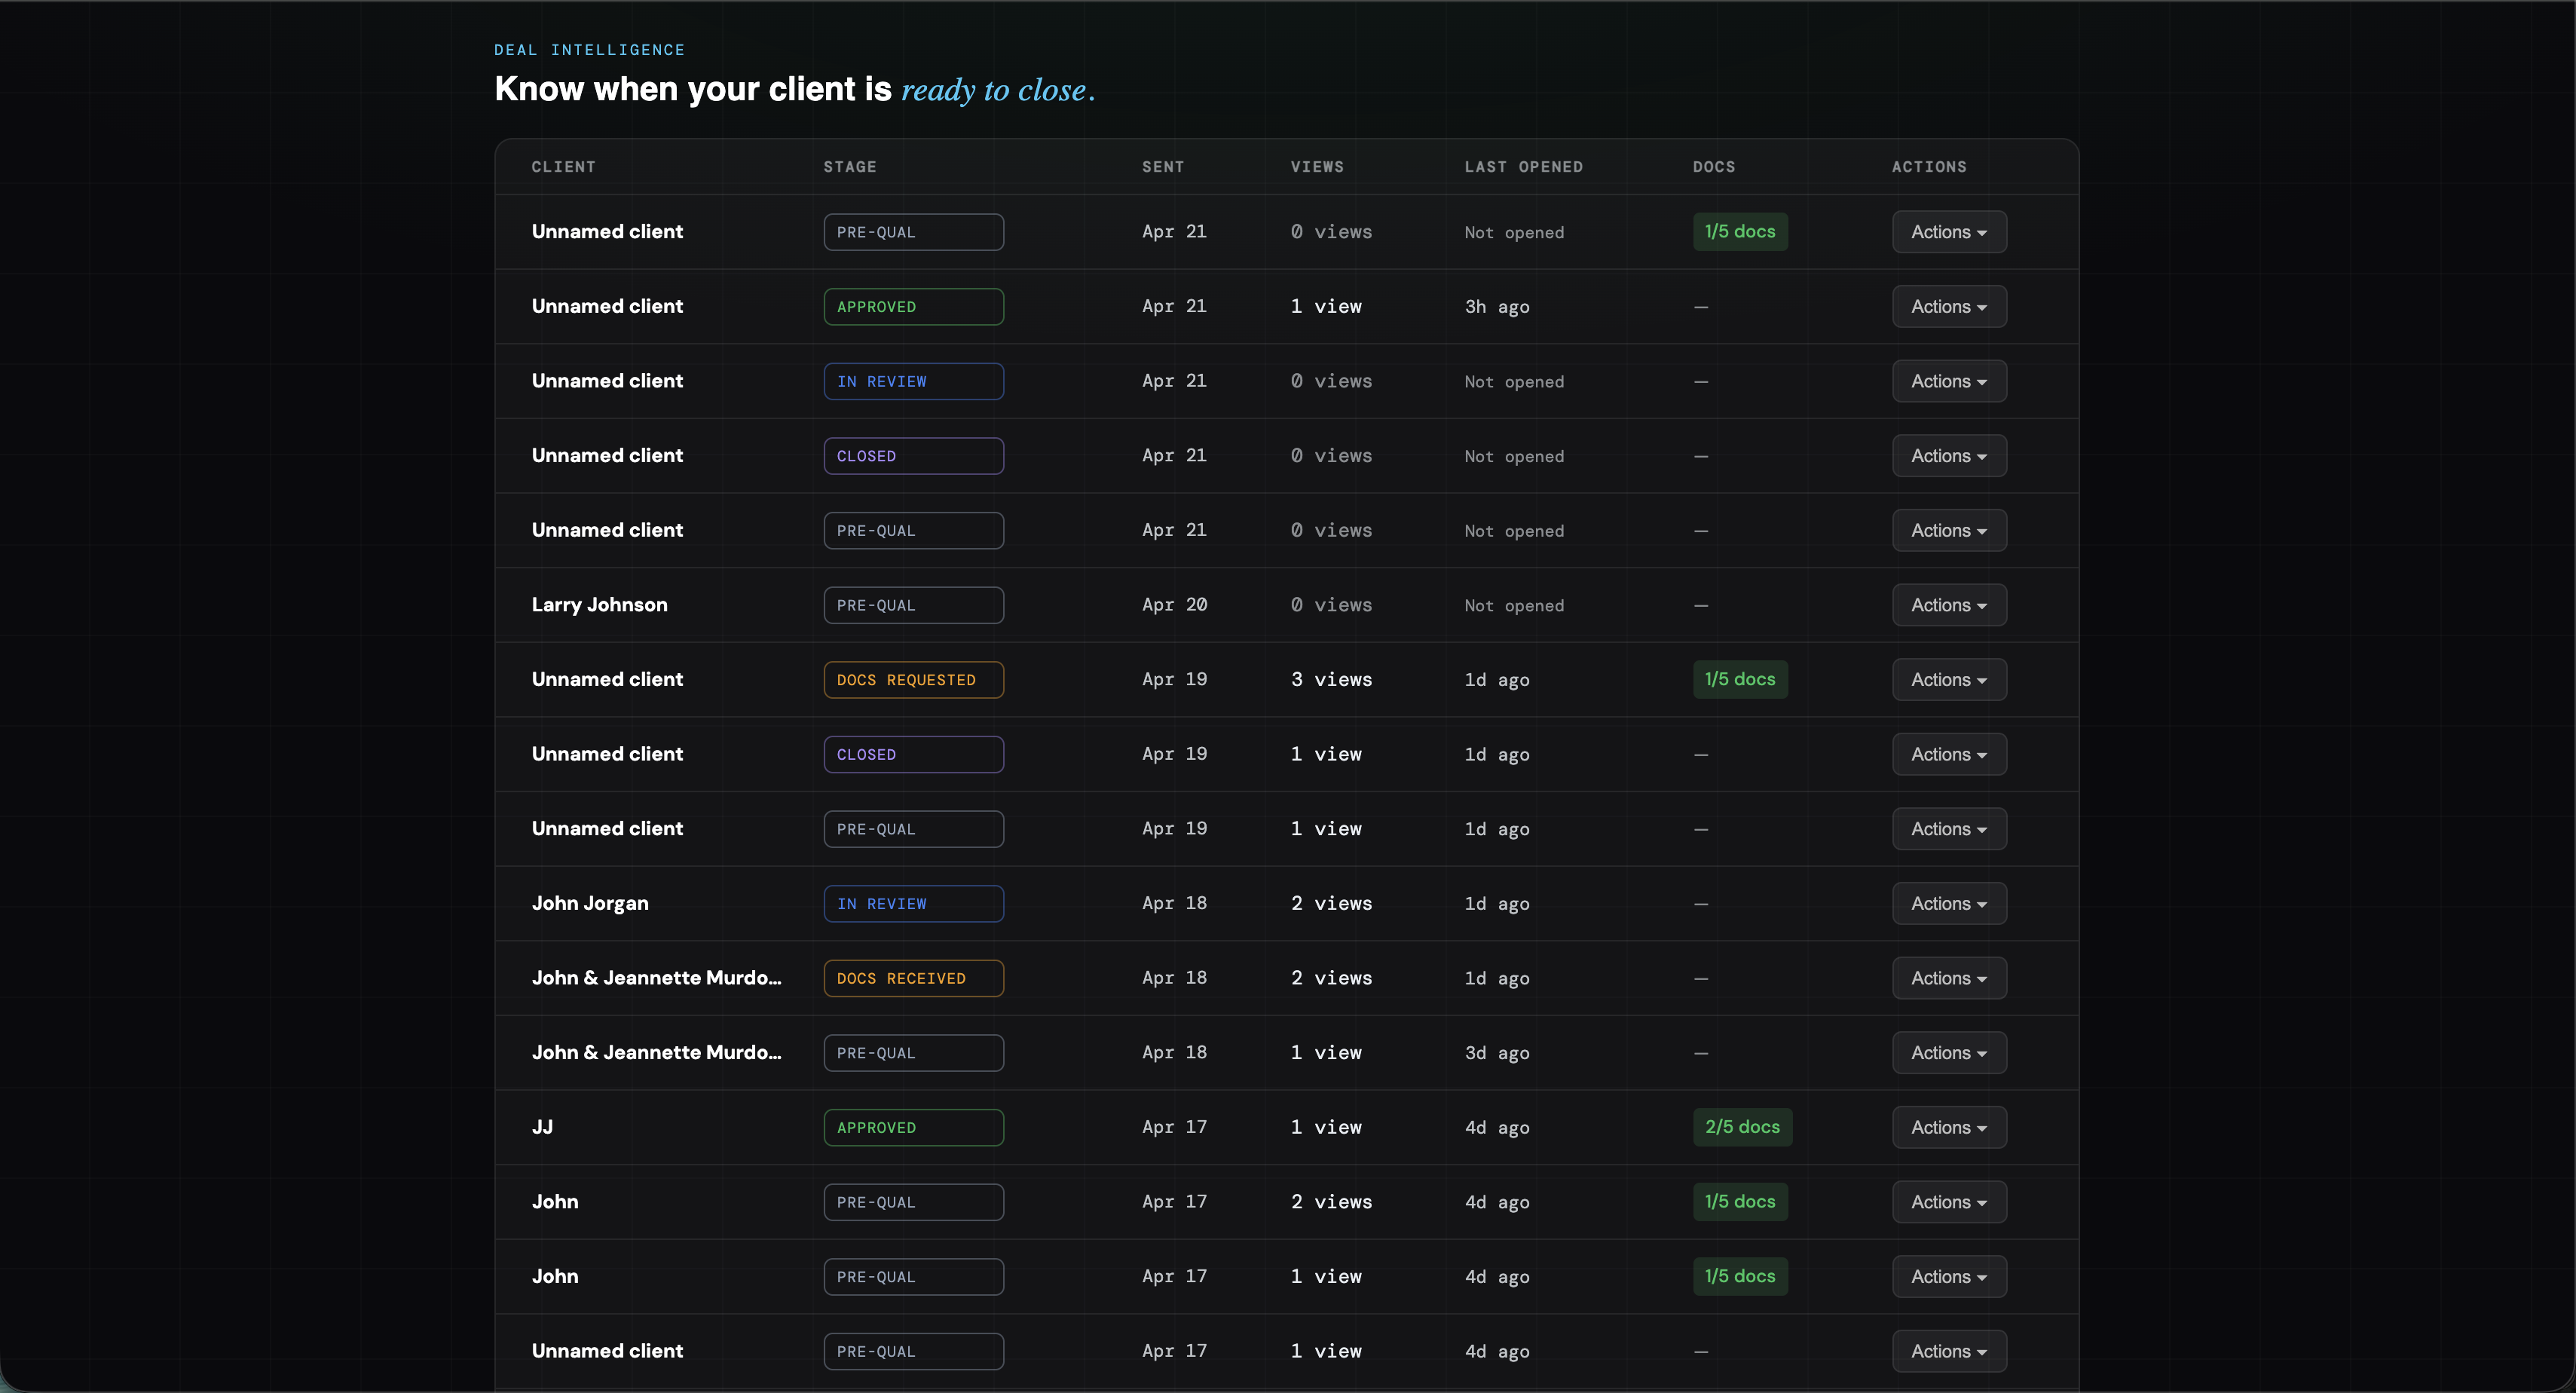Click the LAST OPENED column header
The image size is (2576, 1393).
point(1524,166)
